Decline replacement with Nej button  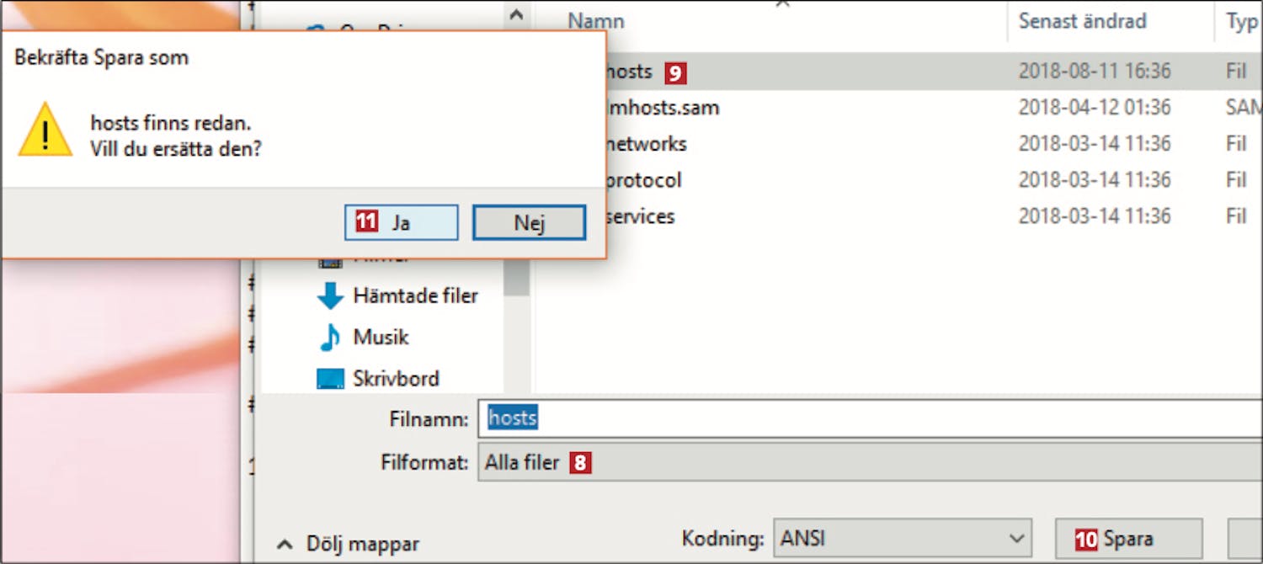(x=529, y=223)
